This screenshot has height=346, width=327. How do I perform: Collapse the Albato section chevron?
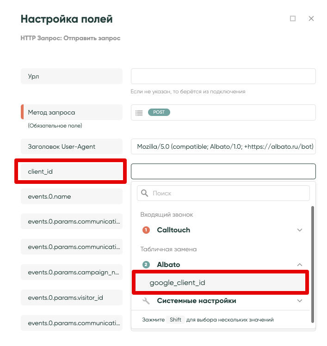(x=300, y=265)
